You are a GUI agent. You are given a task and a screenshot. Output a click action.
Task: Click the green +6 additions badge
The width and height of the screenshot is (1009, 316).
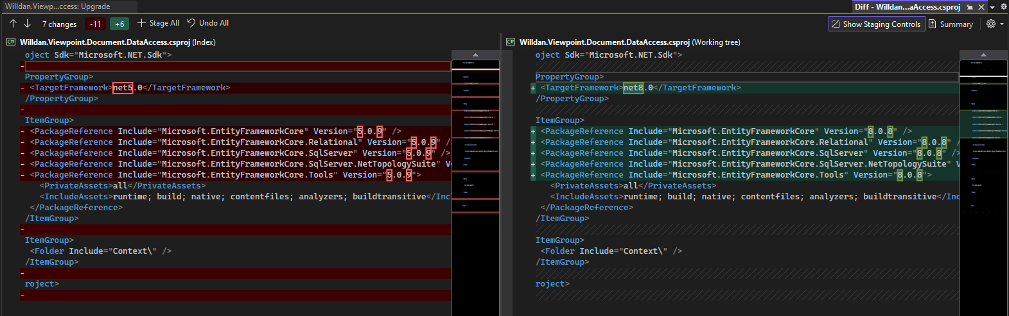(119, 24)
